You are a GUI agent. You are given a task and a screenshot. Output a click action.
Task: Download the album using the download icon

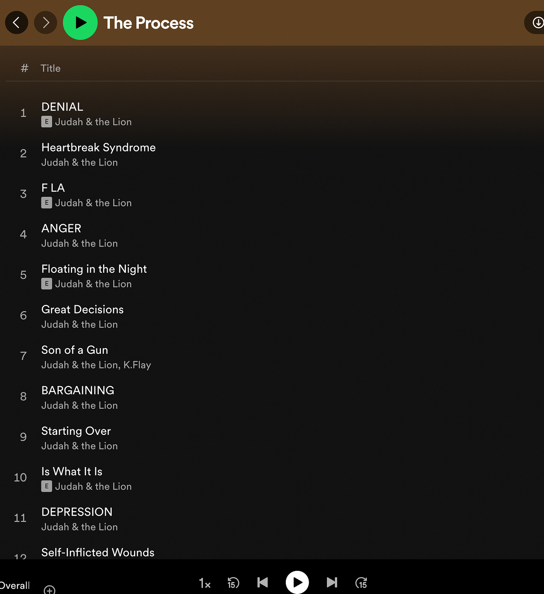point(537,23)
